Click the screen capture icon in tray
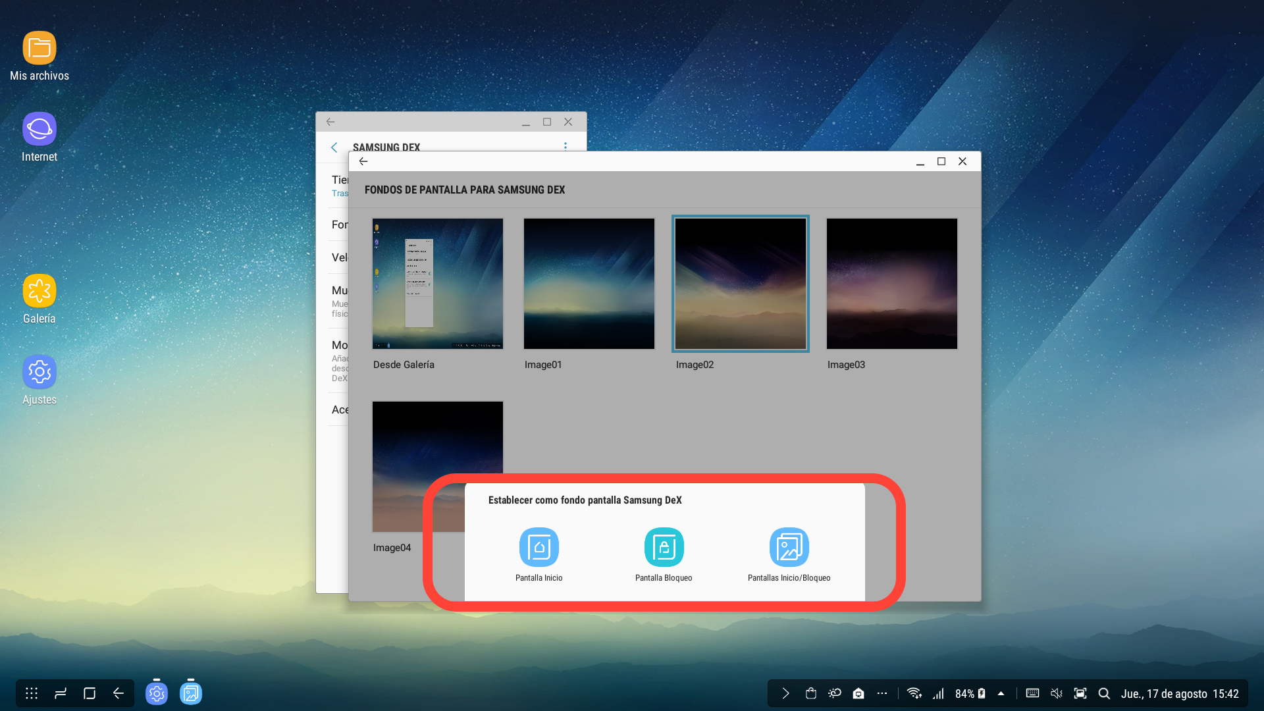 [1080, 693]
